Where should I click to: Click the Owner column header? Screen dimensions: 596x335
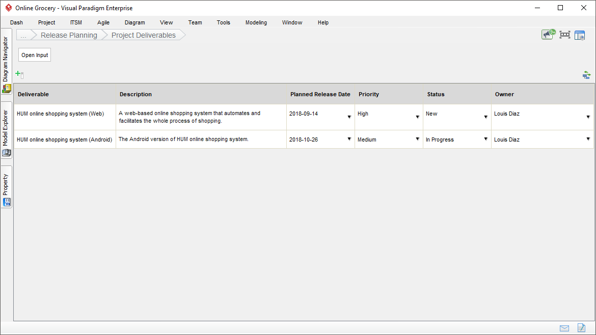pyautogui.click(x=543, y=94)
